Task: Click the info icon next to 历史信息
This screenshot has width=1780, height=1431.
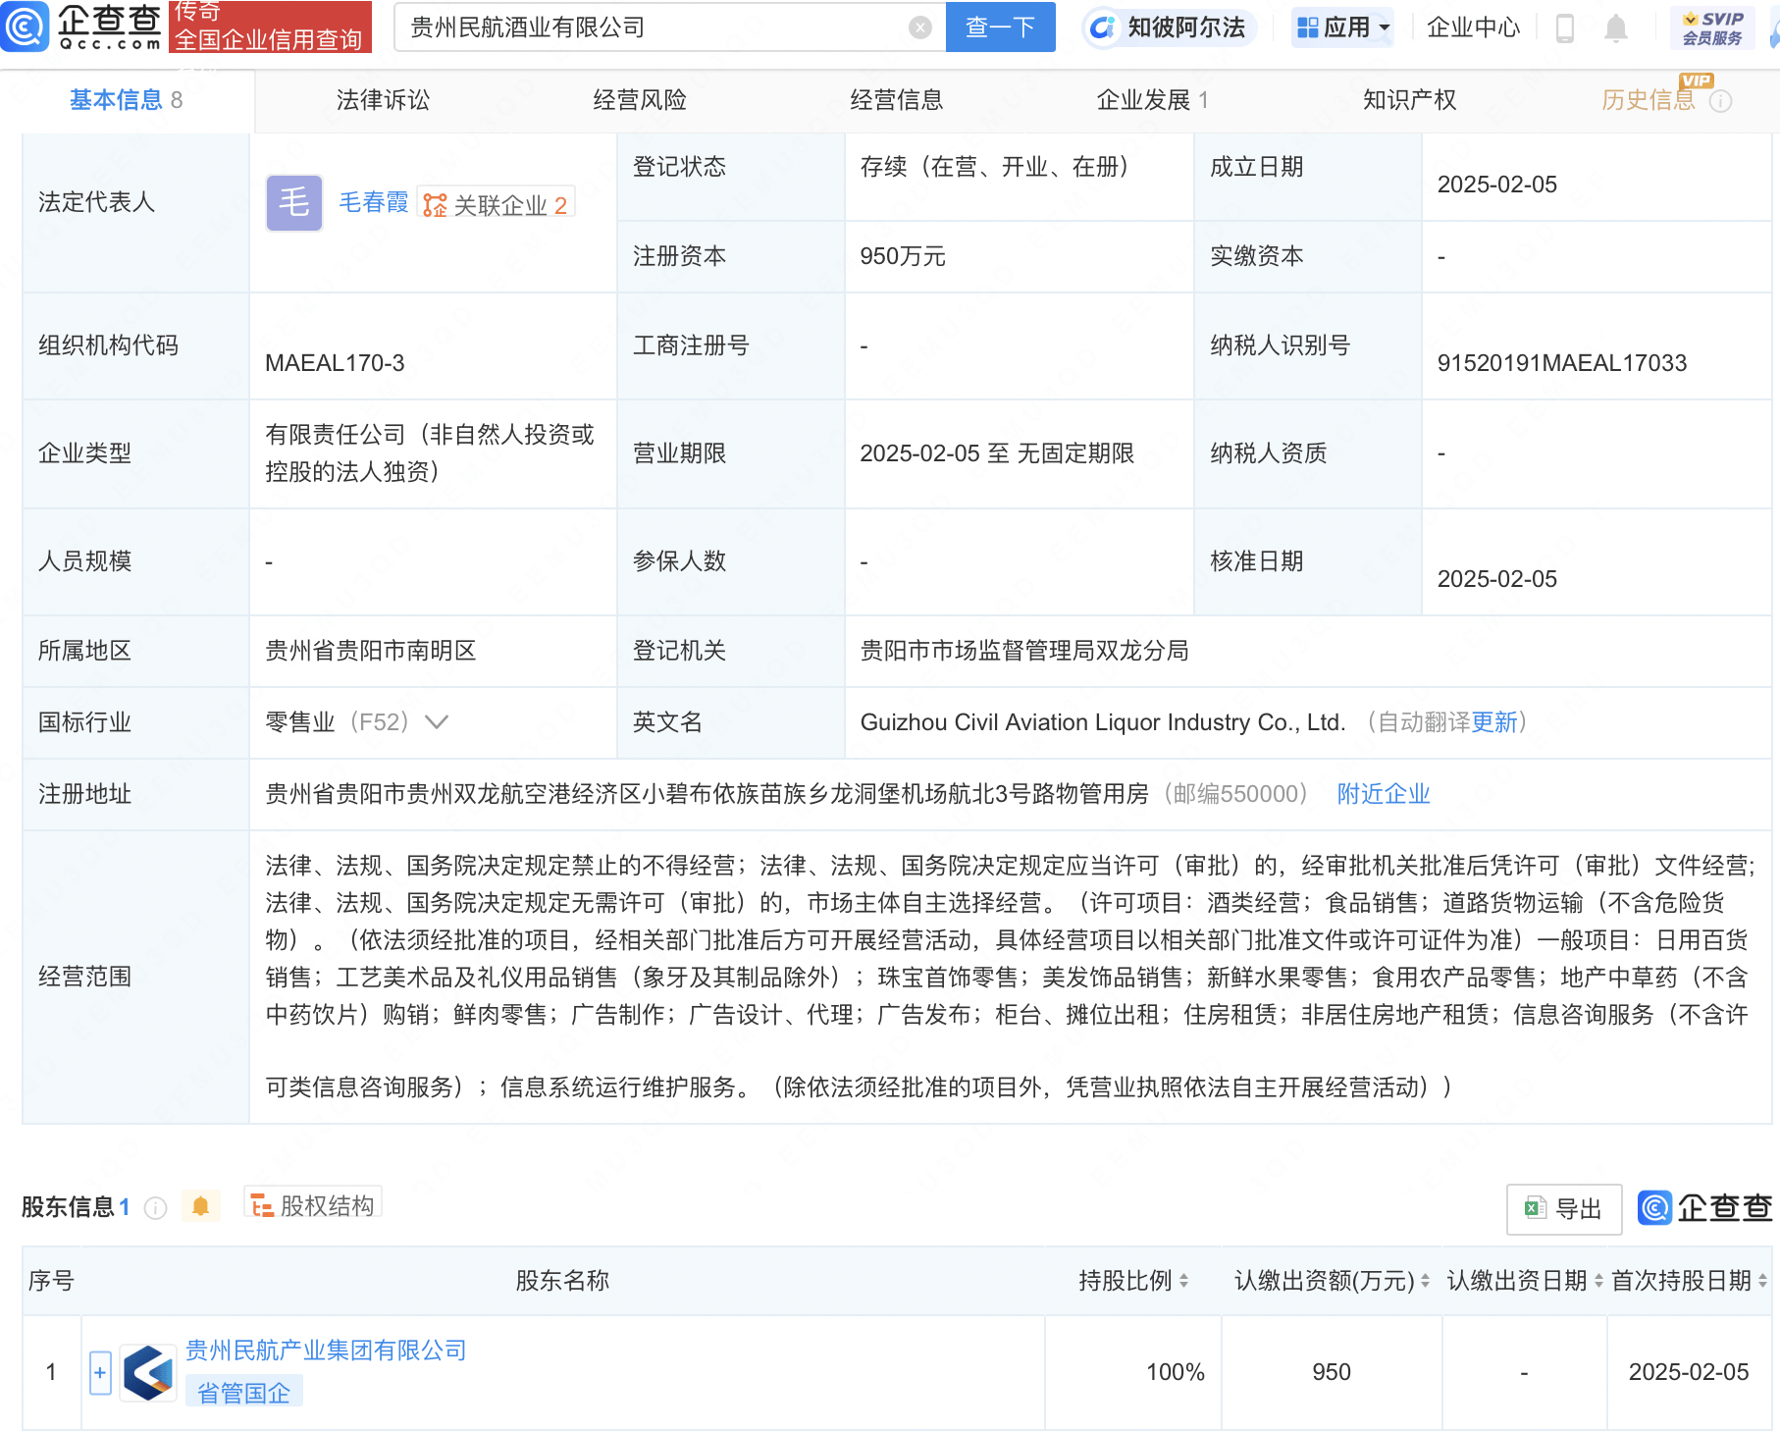Action: (x=1719, y=101)
